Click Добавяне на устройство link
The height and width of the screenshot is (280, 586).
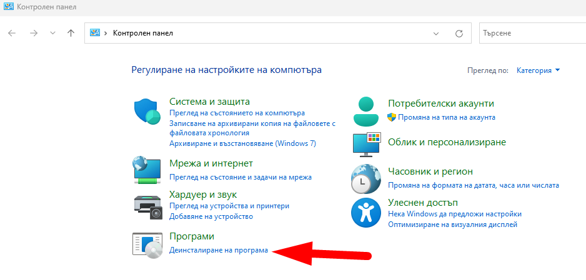click(x=211, y=216)
